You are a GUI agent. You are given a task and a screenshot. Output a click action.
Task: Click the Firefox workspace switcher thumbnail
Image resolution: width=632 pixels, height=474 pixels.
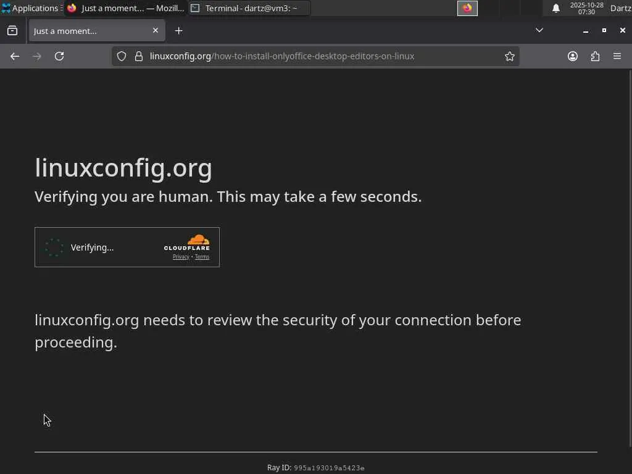(467, 8)
